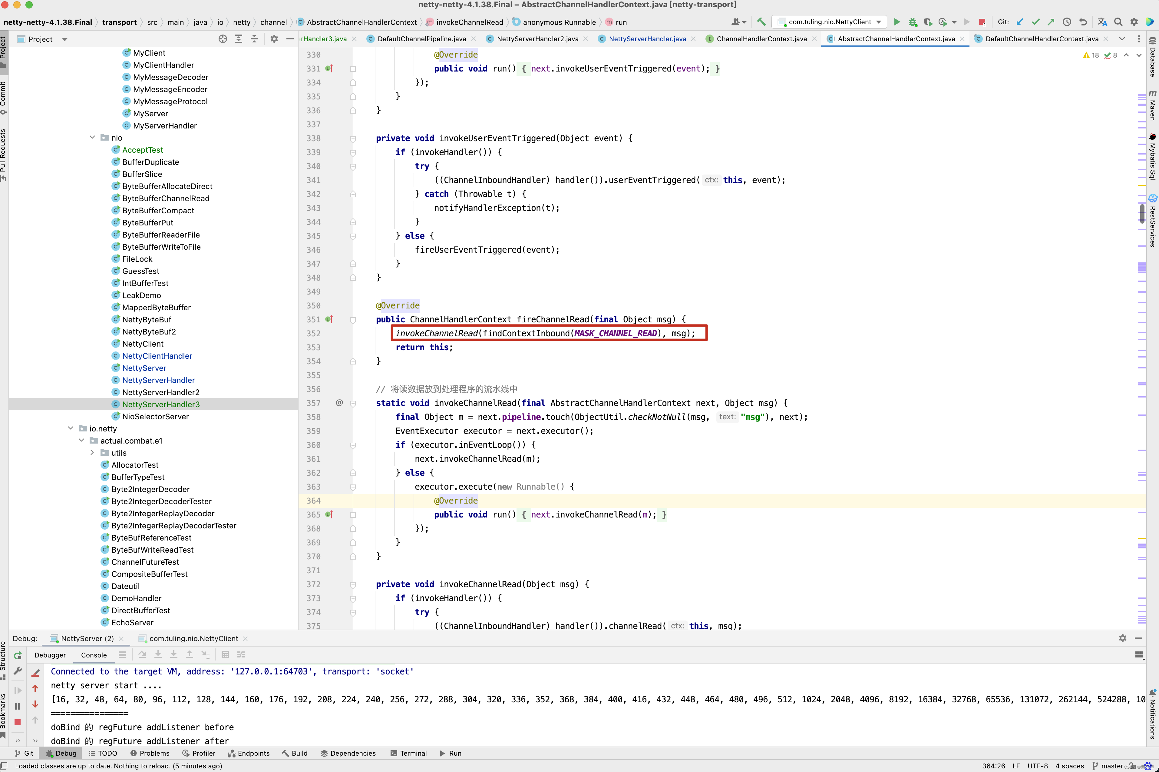The width and height of the screenshot is (1159, 772).
Task: Switch to DefaultChannelPipeline.java tab
Action: [x=421, y=39]
